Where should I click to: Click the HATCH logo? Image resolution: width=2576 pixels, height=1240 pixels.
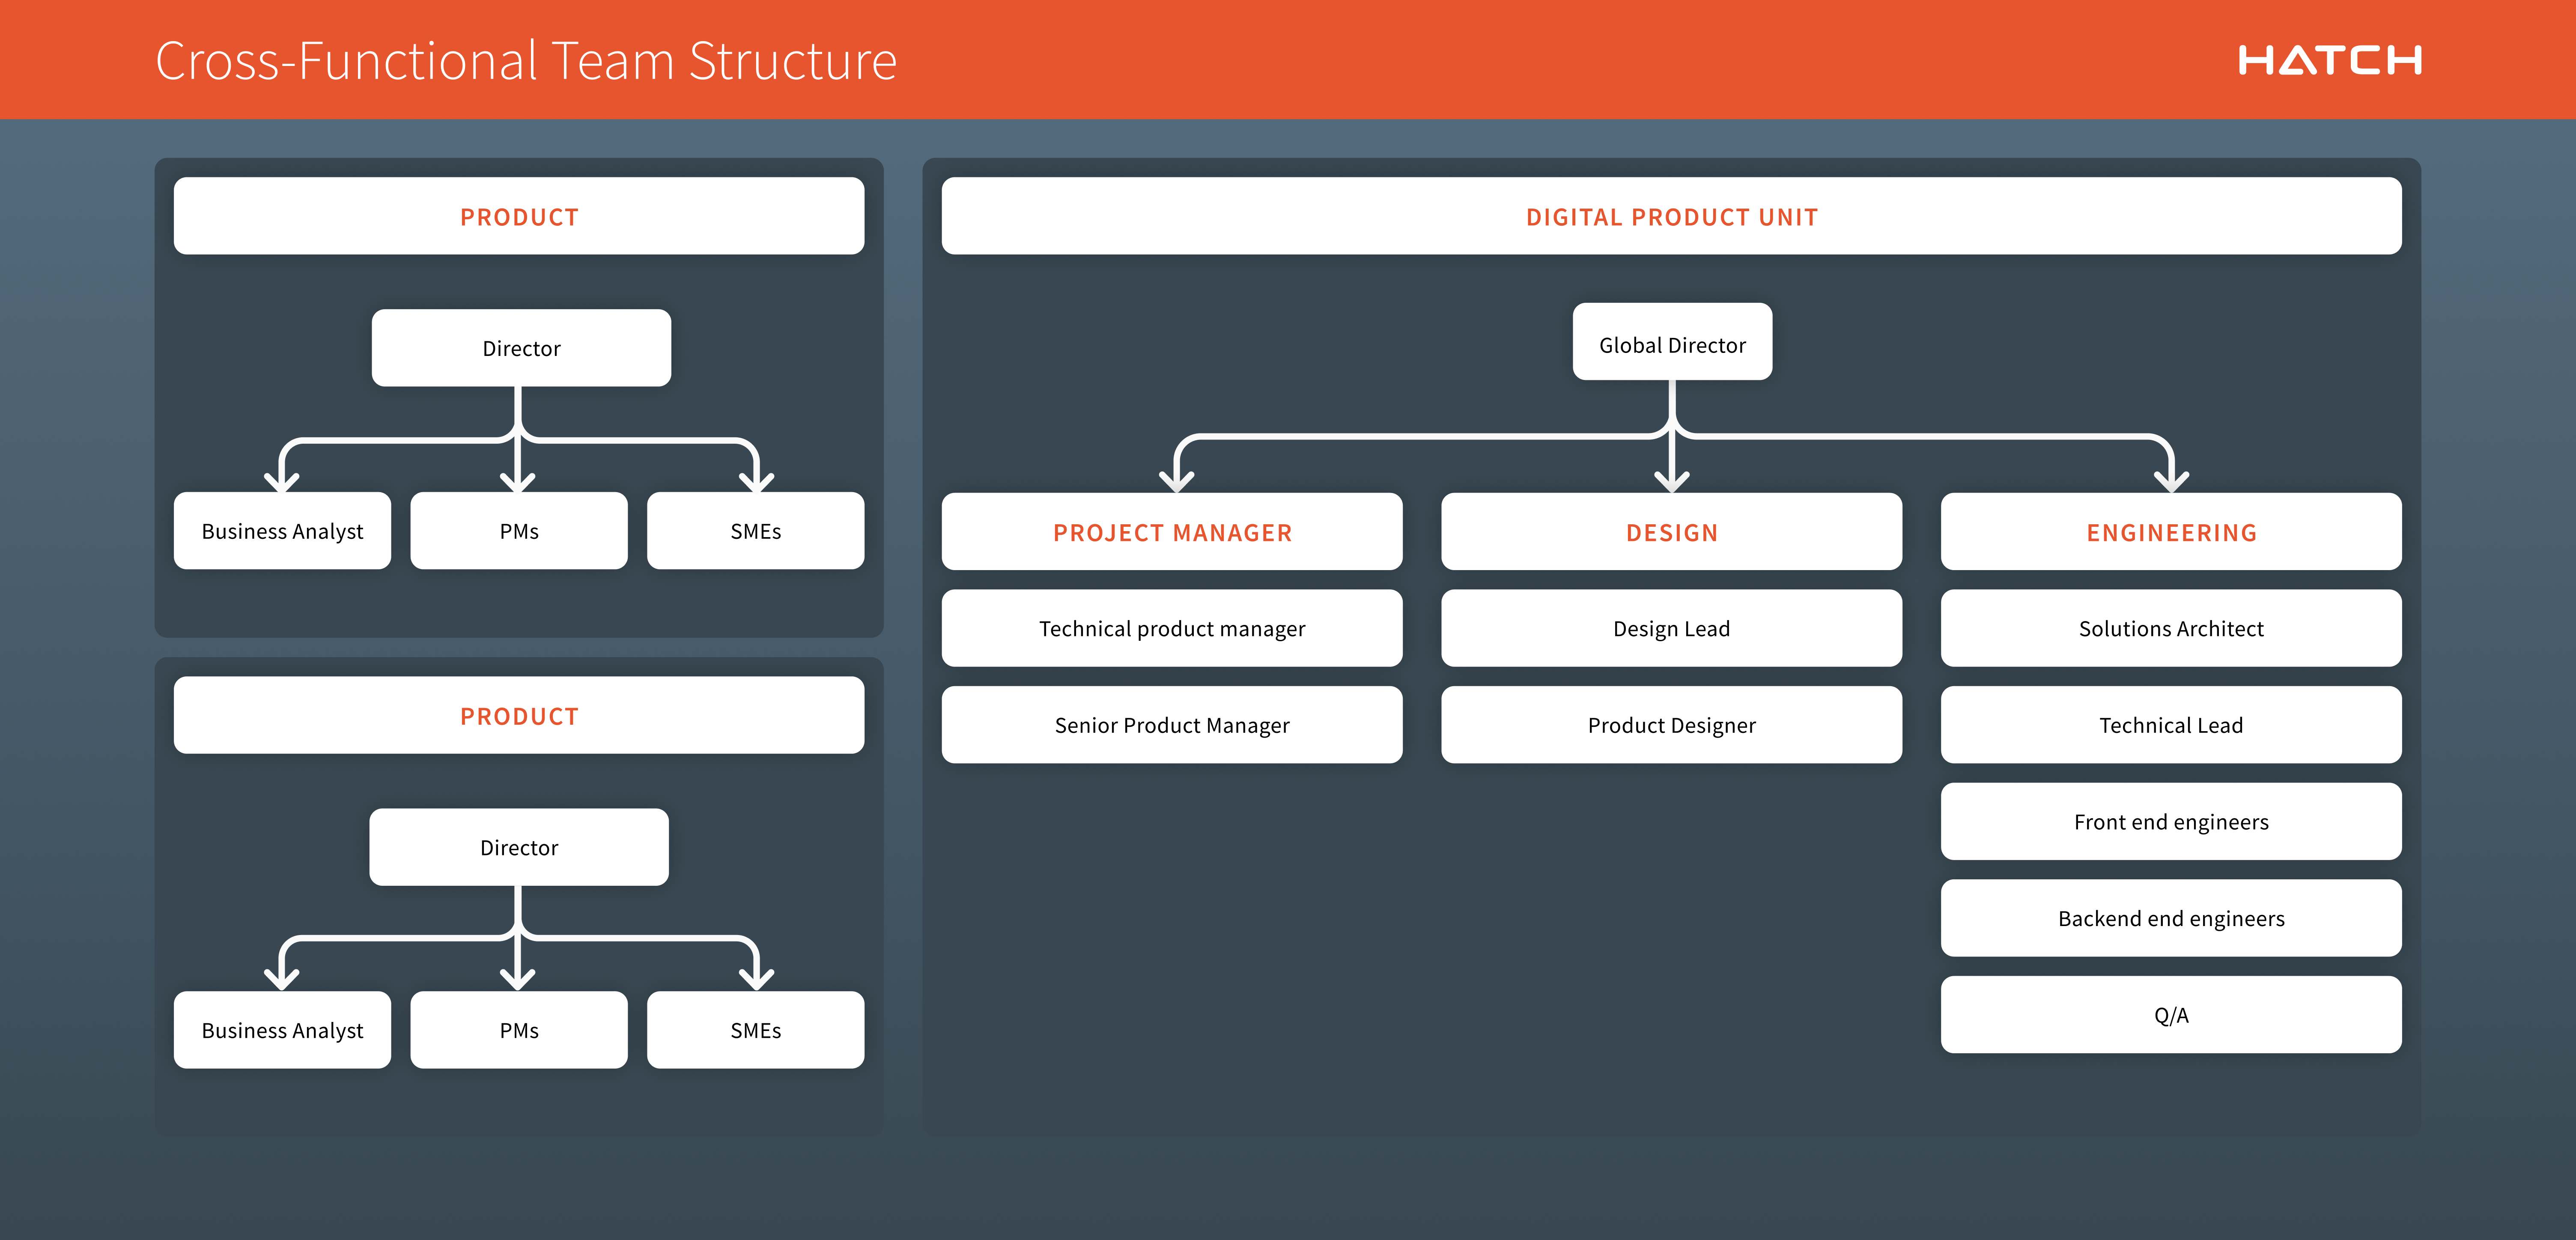point(2329,60)
